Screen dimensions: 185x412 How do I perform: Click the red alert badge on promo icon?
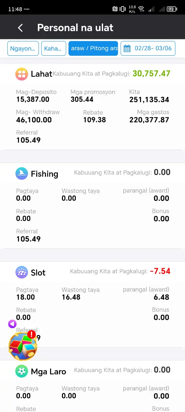(x=31, y=334)
